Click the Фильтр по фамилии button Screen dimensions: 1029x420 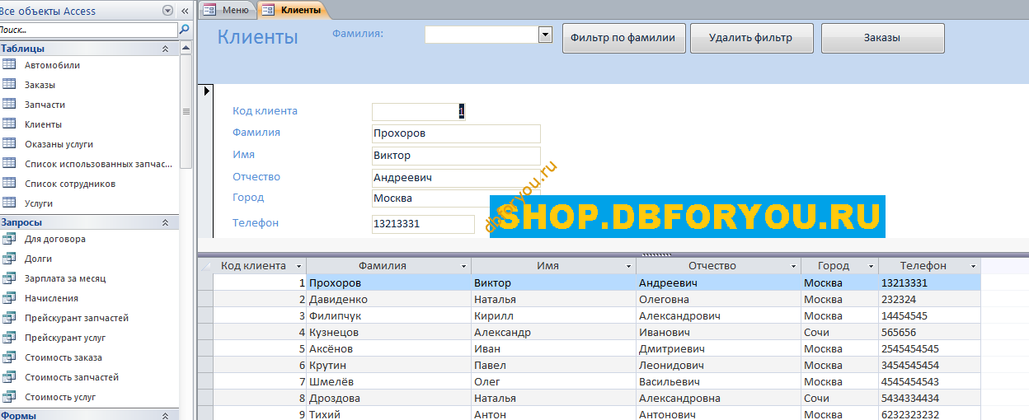point(623,38)
